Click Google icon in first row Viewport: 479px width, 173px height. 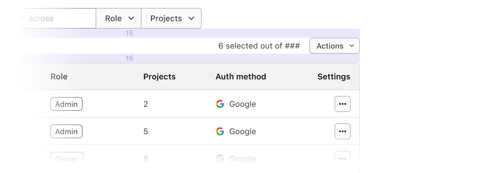pos(220,104)
